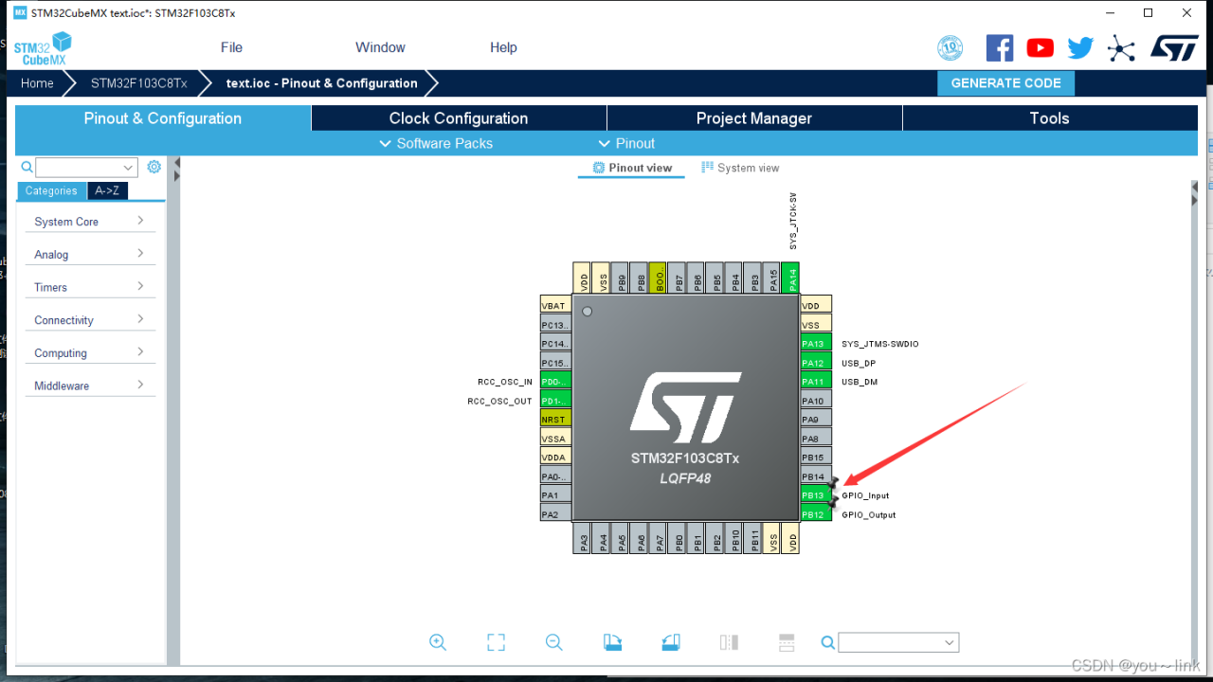Viewport: 1213px width, 682px height.
Task: Select the Pinout & Configuration tab
Action: pos(163,118)
